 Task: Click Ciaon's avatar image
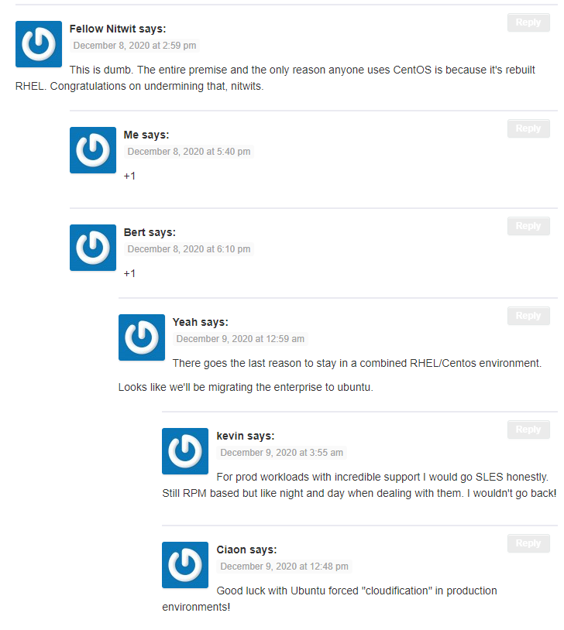click(185, 565)
